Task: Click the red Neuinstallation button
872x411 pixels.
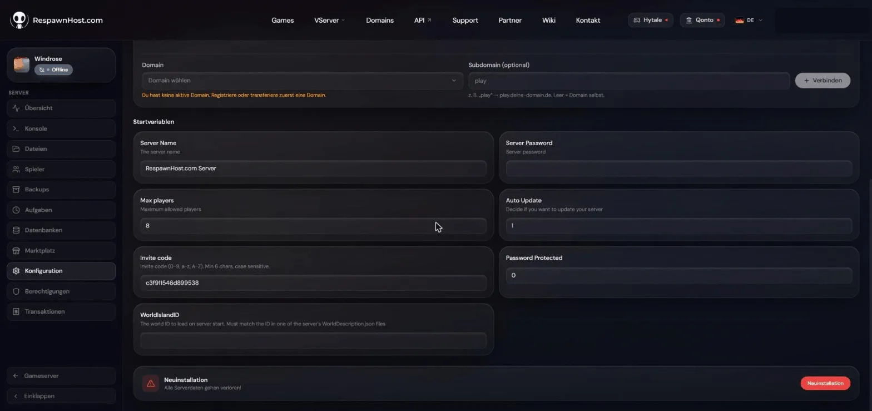Action: [x=825, y=383]
